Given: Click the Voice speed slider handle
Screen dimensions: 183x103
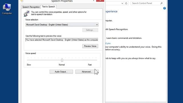Looking at the screenshot, I should [62, 60].
